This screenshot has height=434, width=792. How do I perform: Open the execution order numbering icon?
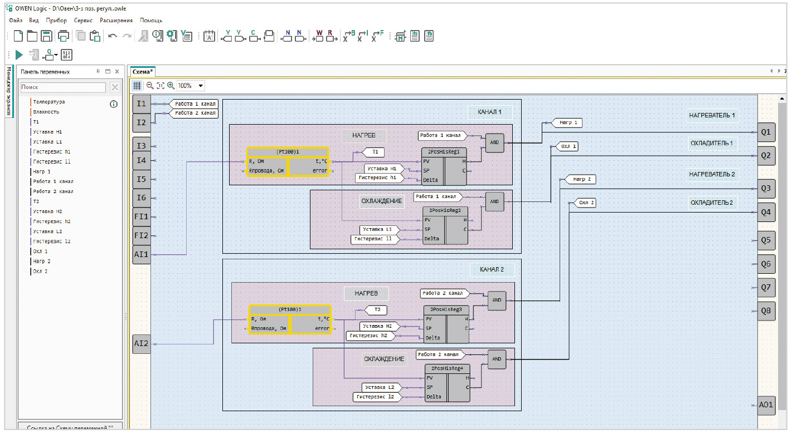coord(66,55)
